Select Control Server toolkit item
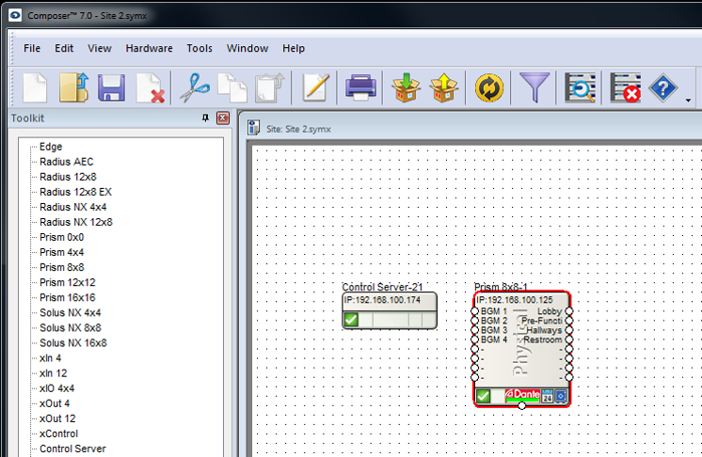This screenshot has width=702, height=457. pos(73,449)
